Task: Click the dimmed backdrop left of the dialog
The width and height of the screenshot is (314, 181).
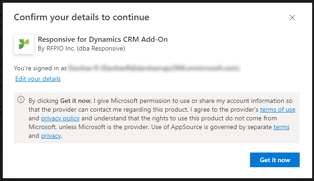Action: point(1,90)
